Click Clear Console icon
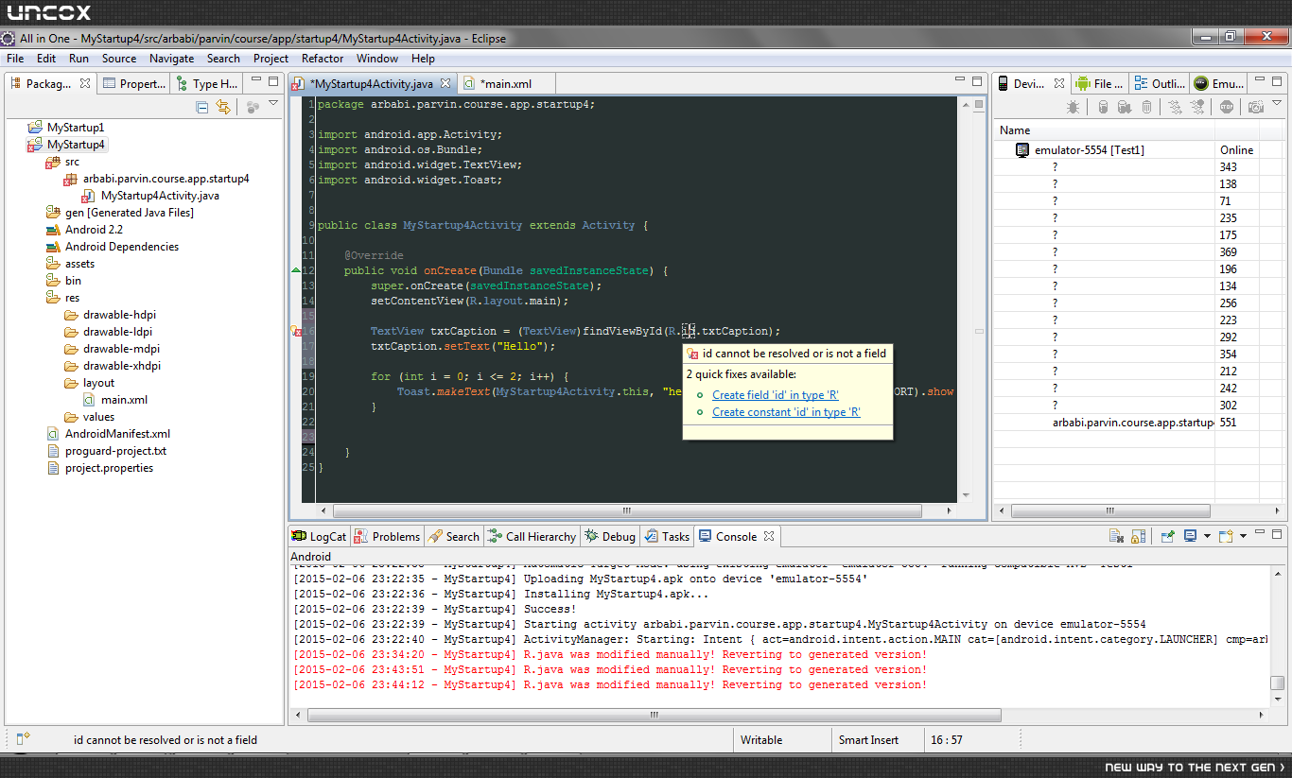 click(x=1116, y=537)
